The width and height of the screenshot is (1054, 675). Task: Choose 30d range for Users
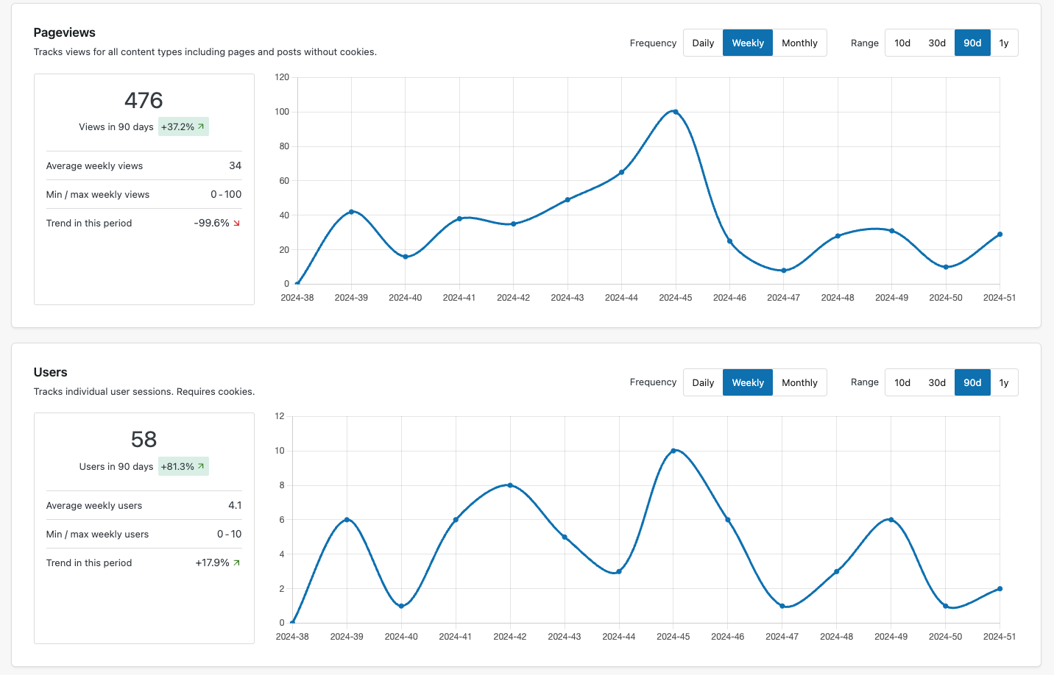(937, 383)
